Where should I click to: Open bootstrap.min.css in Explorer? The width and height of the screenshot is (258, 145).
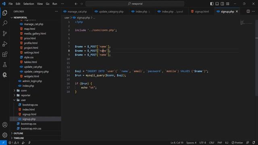[31, 128]
